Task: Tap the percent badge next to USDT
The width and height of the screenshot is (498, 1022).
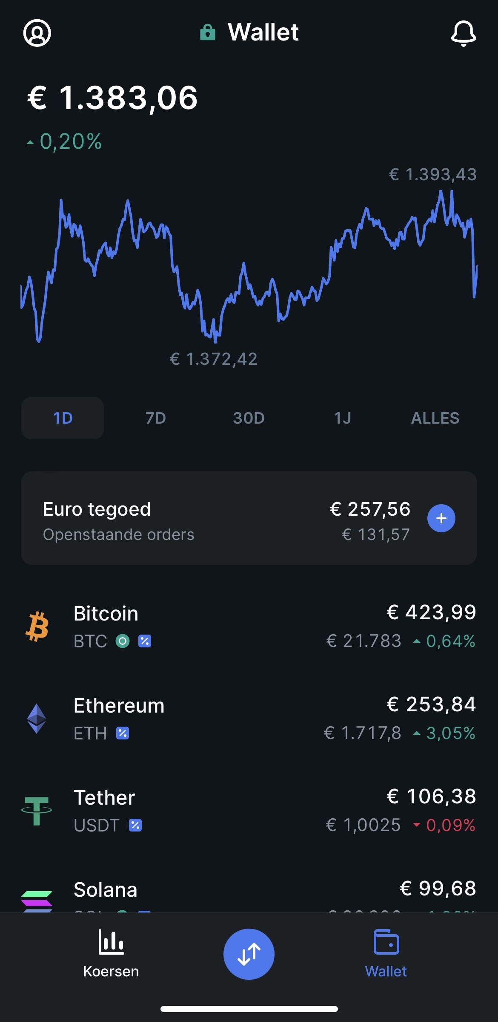Action: coord(135,825)
